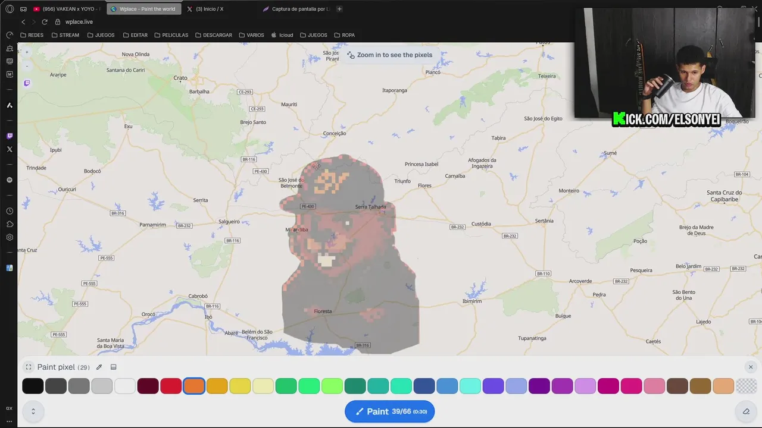
Task: Reload the wplace.live page
Action: (x=45, y=22)
